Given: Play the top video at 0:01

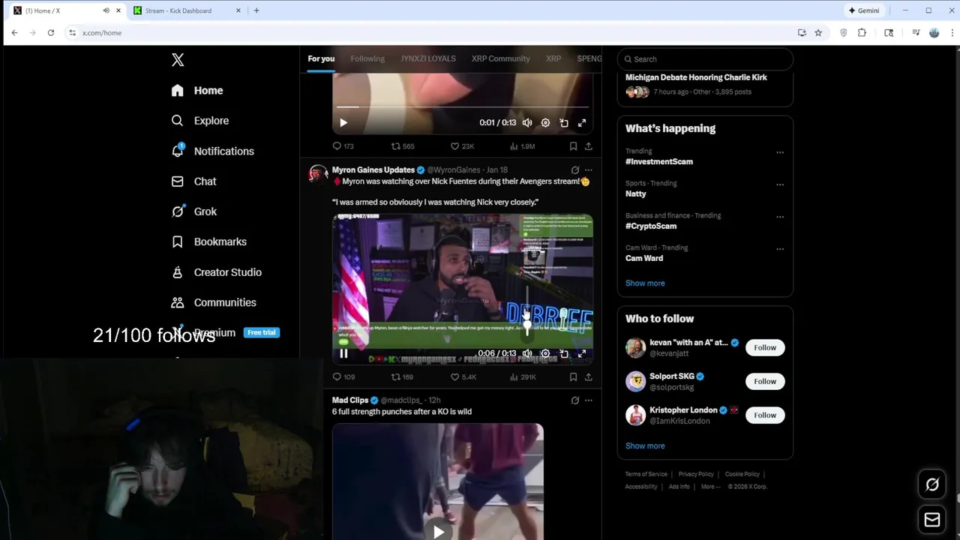Looking at the screenshot, I should (x=343, y=123).
